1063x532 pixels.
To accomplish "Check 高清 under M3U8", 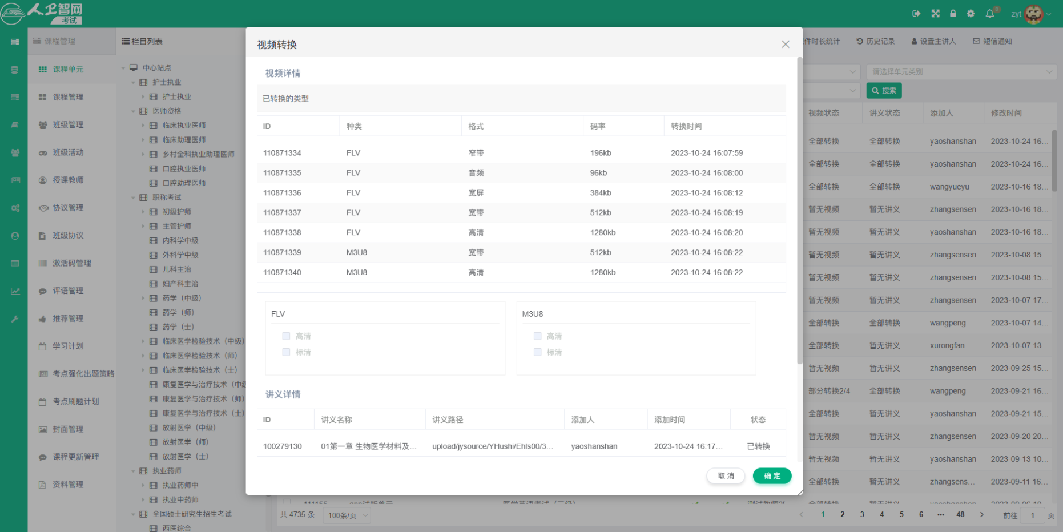I will (x=537, y=336).
